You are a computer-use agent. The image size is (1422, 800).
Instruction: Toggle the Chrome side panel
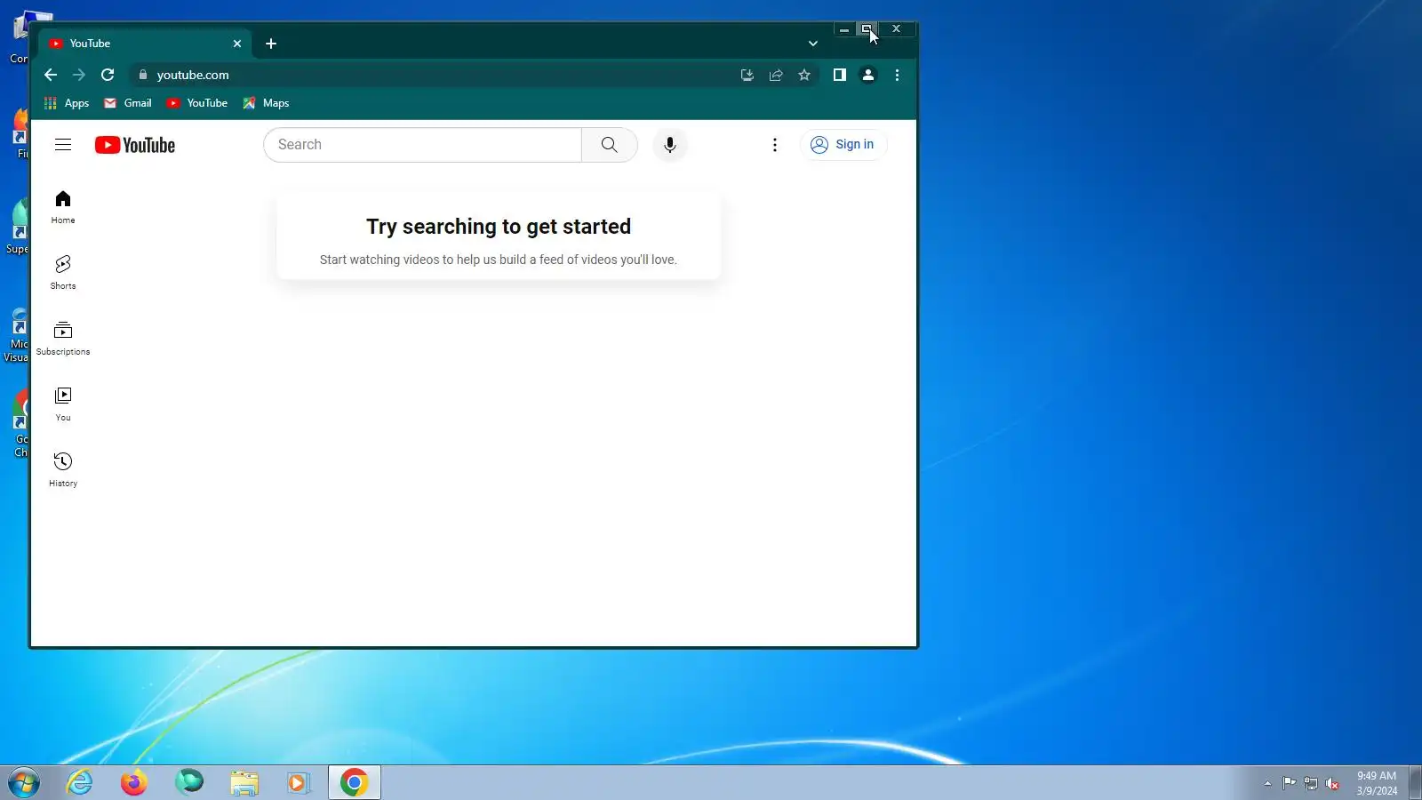pos(840,76)
